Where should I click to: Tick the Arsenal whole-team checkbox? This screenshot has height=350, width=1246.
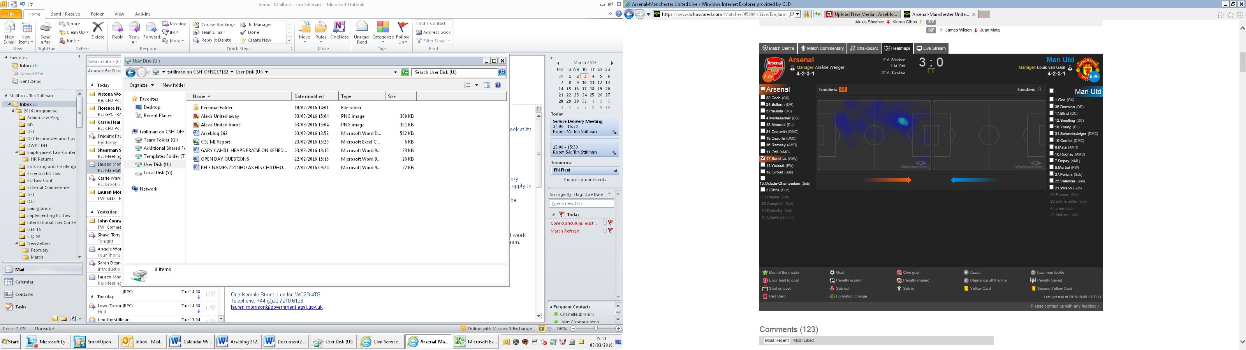pos(763,89)
